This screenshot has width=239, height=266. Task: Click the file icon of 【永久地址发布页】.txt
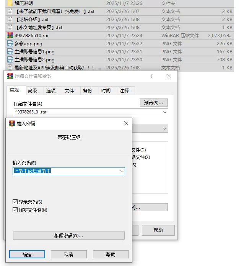click(10, 28)
